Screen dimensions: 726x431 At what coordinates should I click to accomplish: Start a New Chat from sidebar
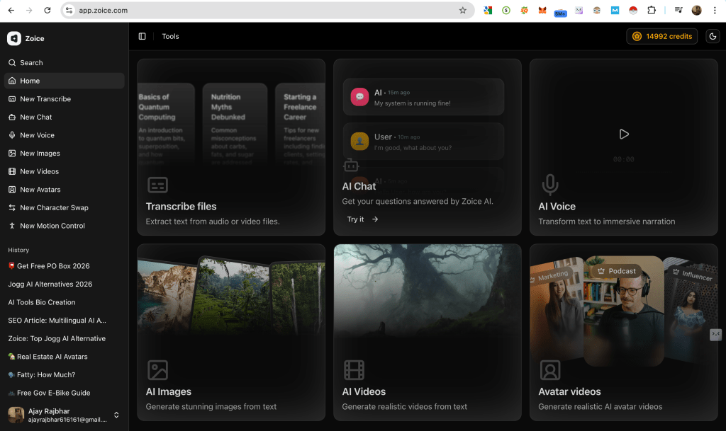36,117
